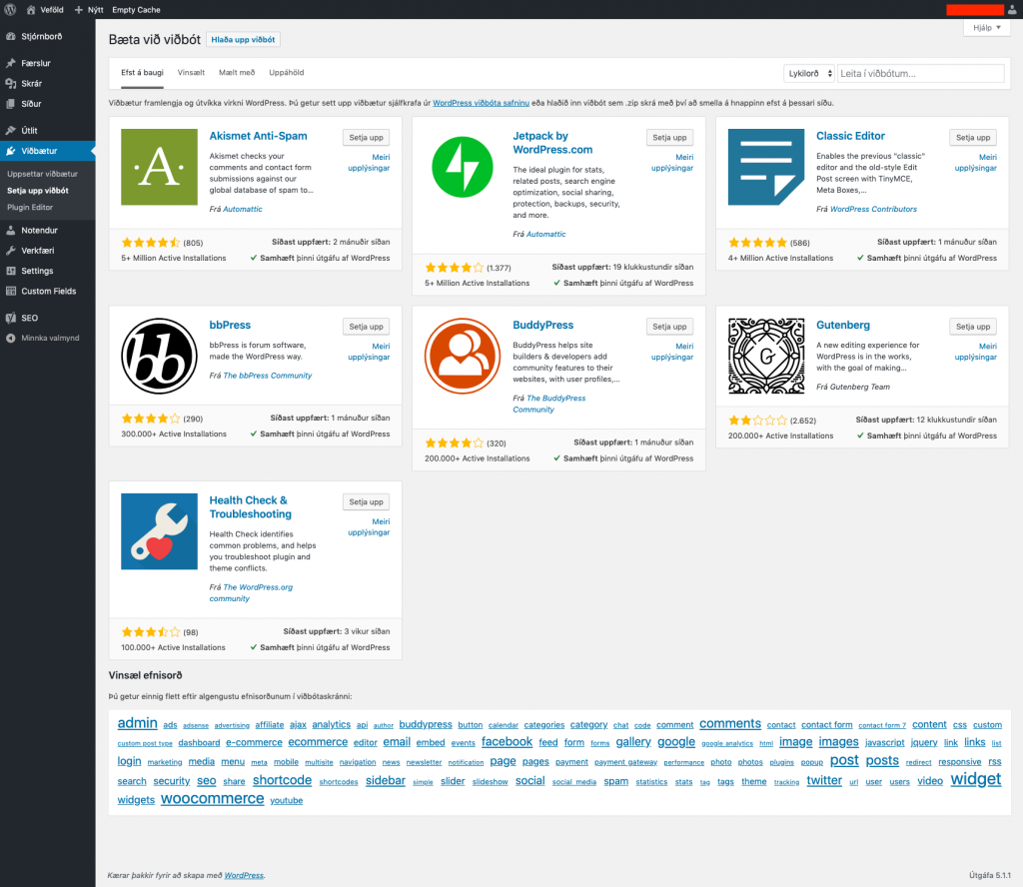The image size is (1023, 887).
Task: Click the woocommerce tag link
Action: pyautogui.click(x=213, y=798)
